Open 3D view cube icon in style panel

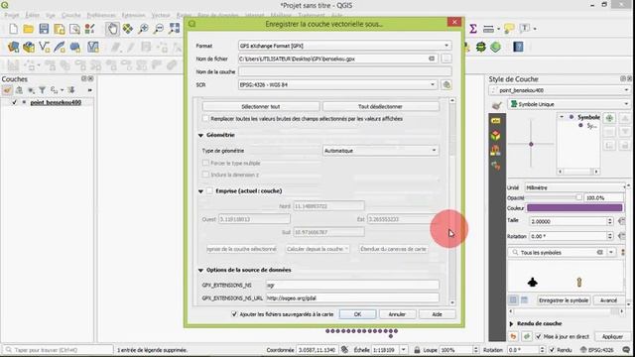[496, 136]
